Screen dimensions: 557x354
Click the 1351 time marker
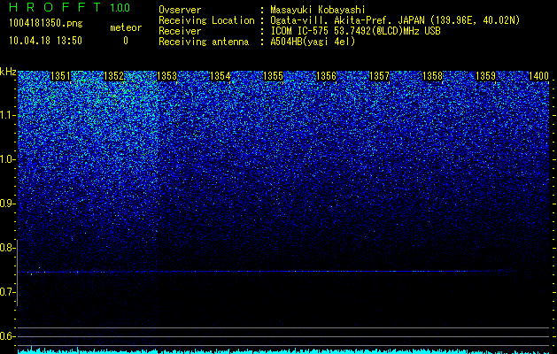point(60,76)
